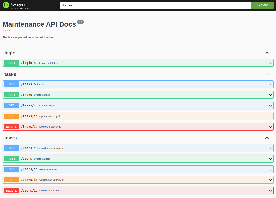Open the doc.json specification link

click(x=7, y=30)
